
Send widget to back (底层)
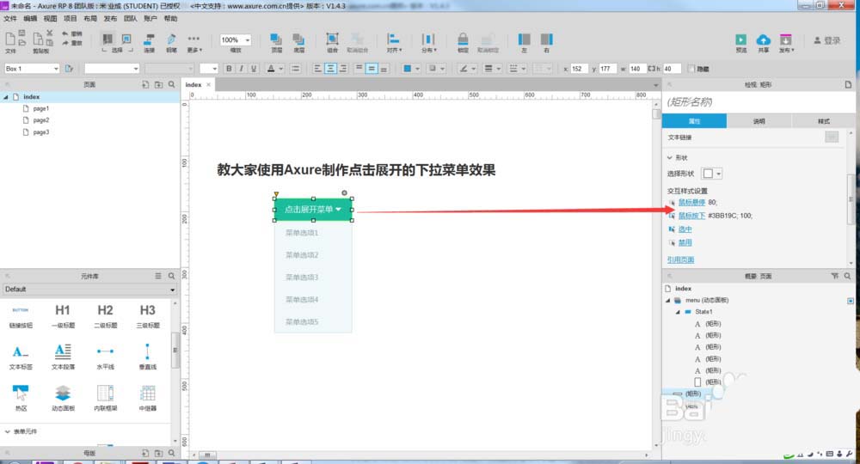pyautogui.click(x=298, y=42)
